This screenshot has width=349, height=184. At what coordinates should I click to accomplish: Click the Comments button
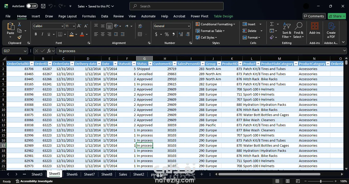coord(314,16)
